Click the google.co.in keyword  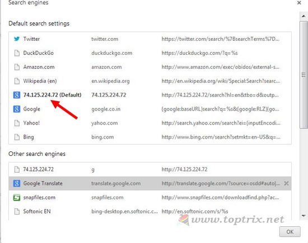106,109
